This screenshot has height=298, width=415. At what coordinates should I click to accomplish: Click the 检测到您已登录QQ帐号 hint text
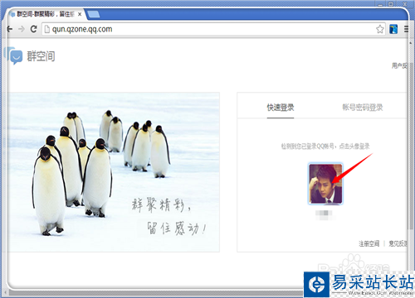[x=325, y=147]
